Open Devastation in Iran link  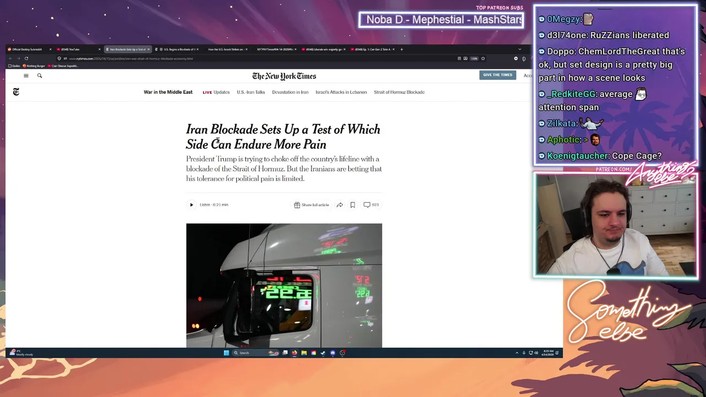[x=290, y=92]
